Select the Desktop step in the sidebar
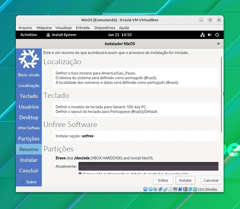240x209 pixels. (29, 117)
